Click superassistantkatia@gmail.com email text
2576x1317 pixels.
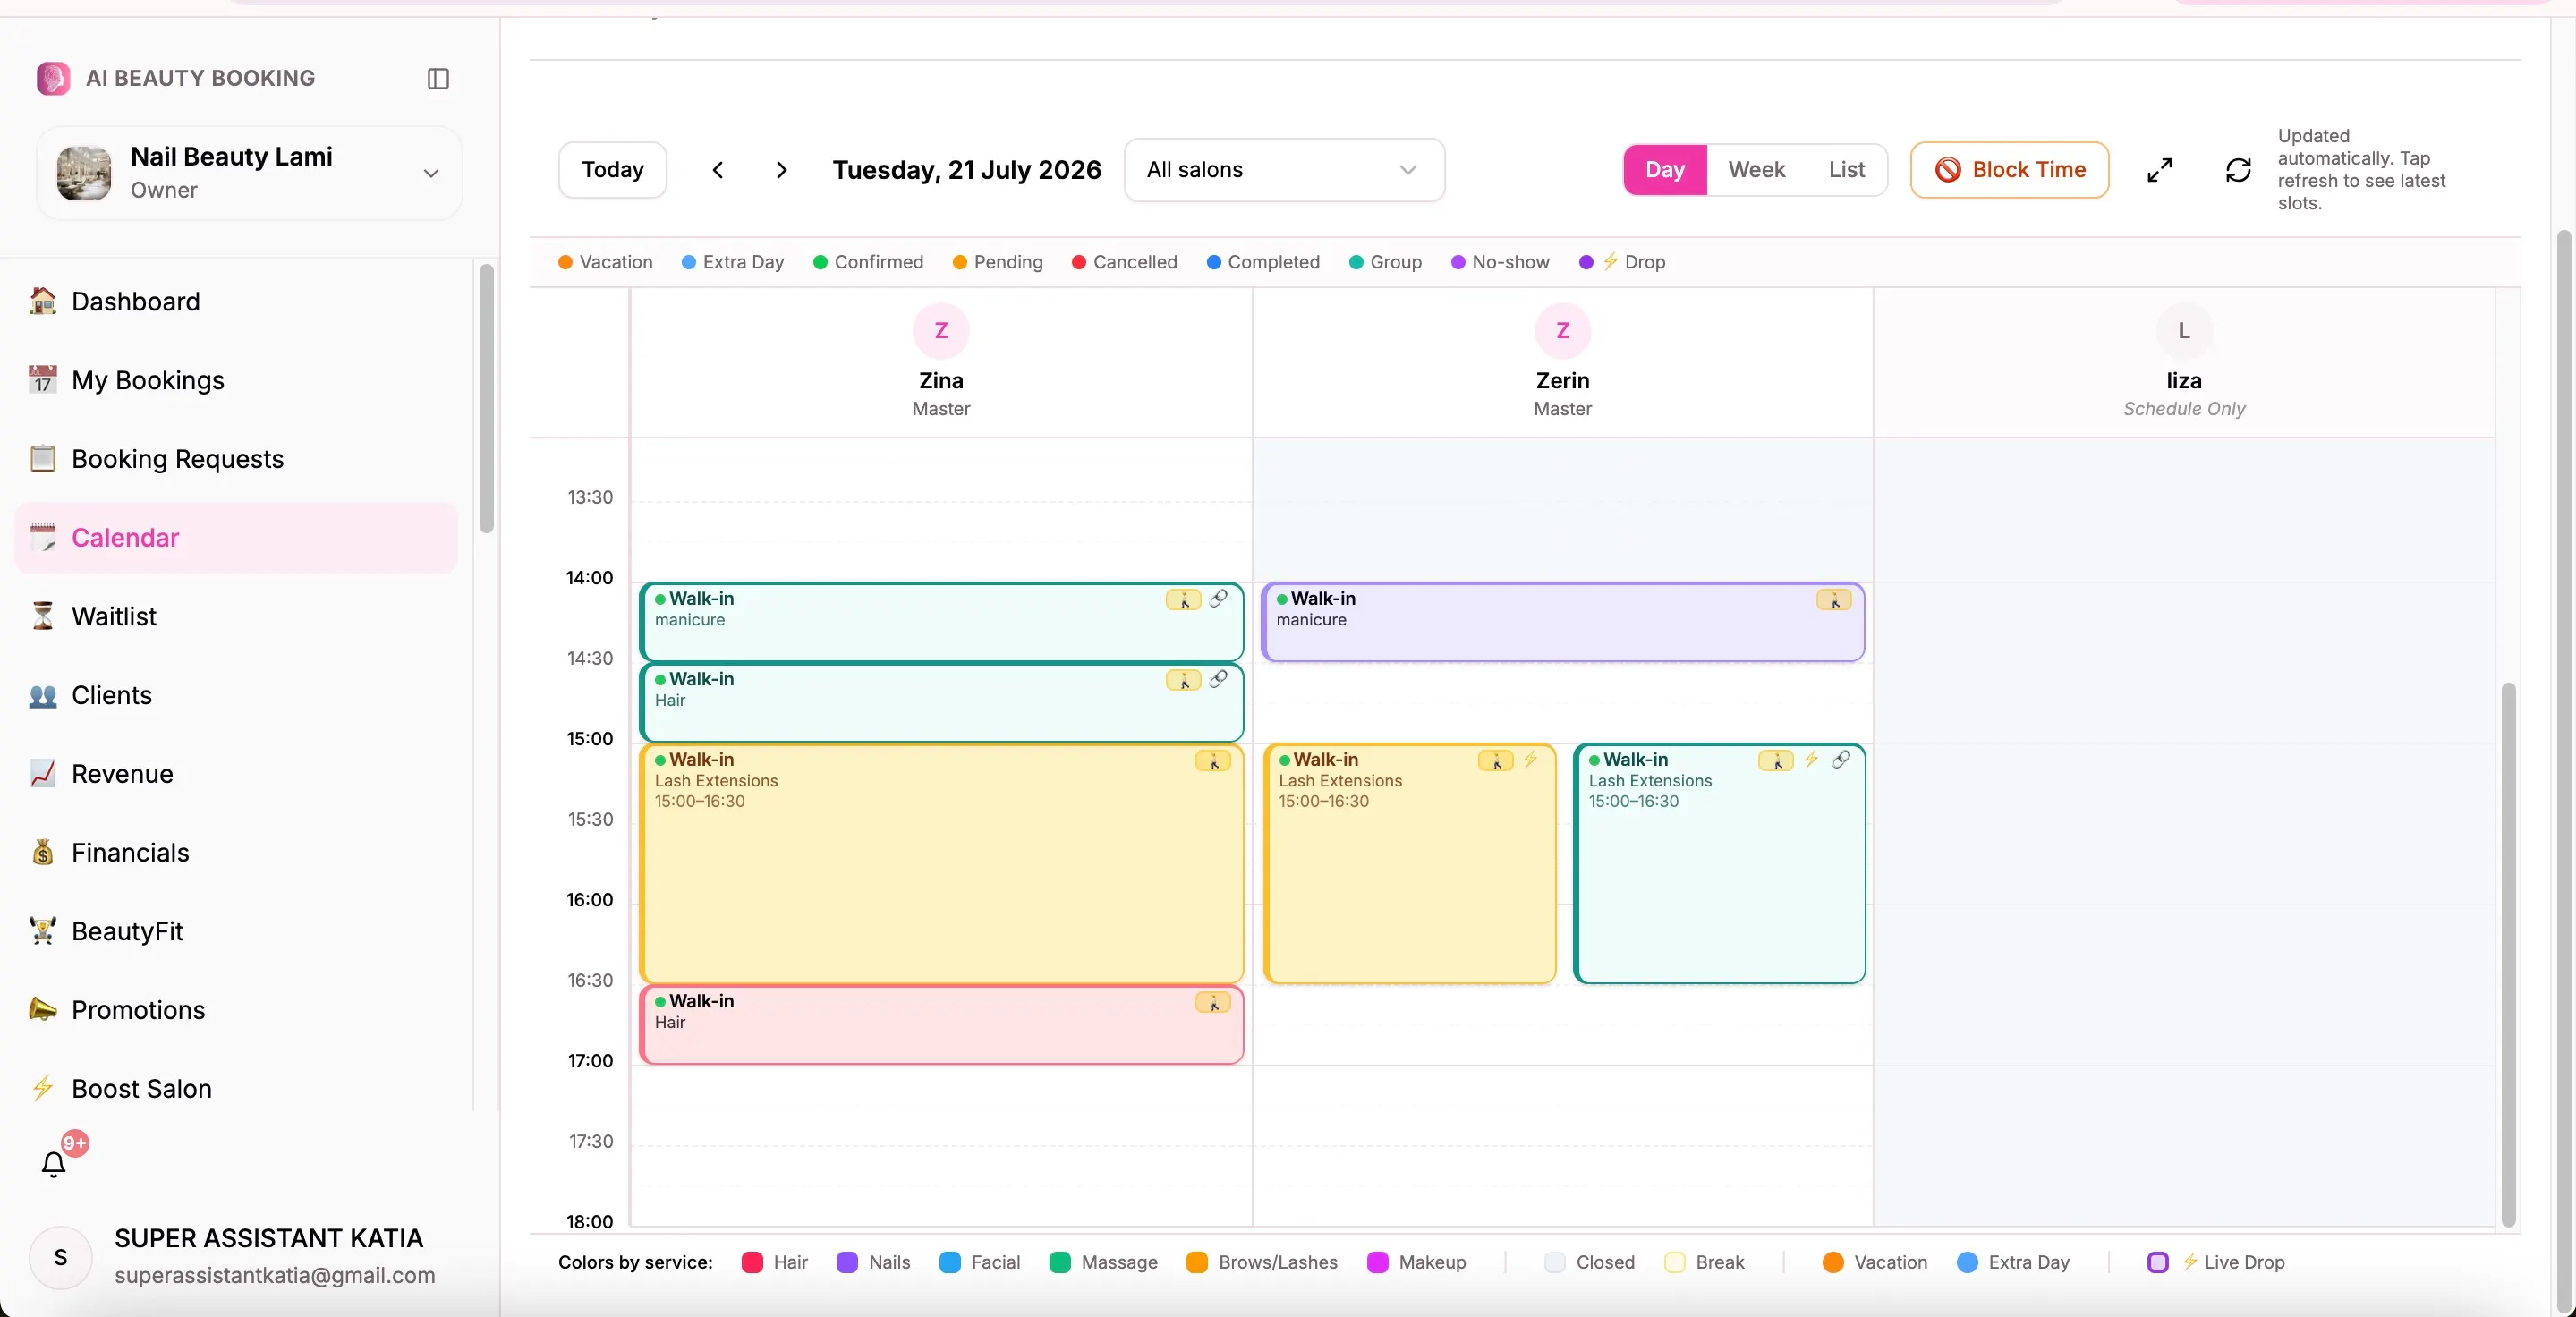pyautogui.click(x=275, y=1276)
